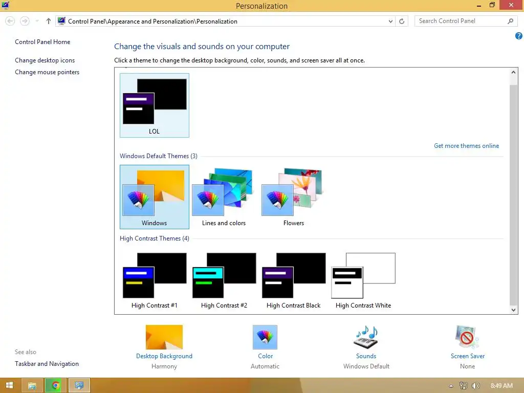
Task: Click the search magnifier icon
Action: pyautogui.click(x=510, y=21)
